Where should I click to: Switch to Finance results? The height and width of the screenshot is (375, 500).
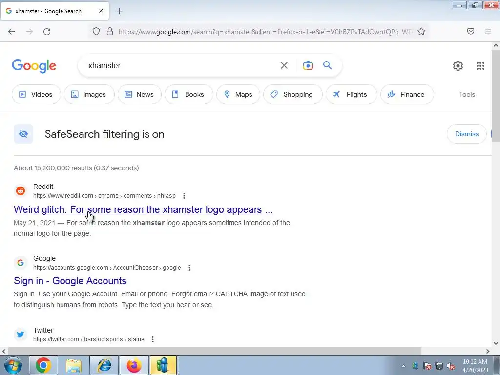coord(407,94)
